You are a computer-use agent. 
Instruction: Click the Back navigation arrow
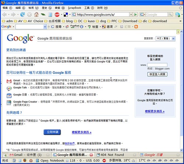click(4, 15)
